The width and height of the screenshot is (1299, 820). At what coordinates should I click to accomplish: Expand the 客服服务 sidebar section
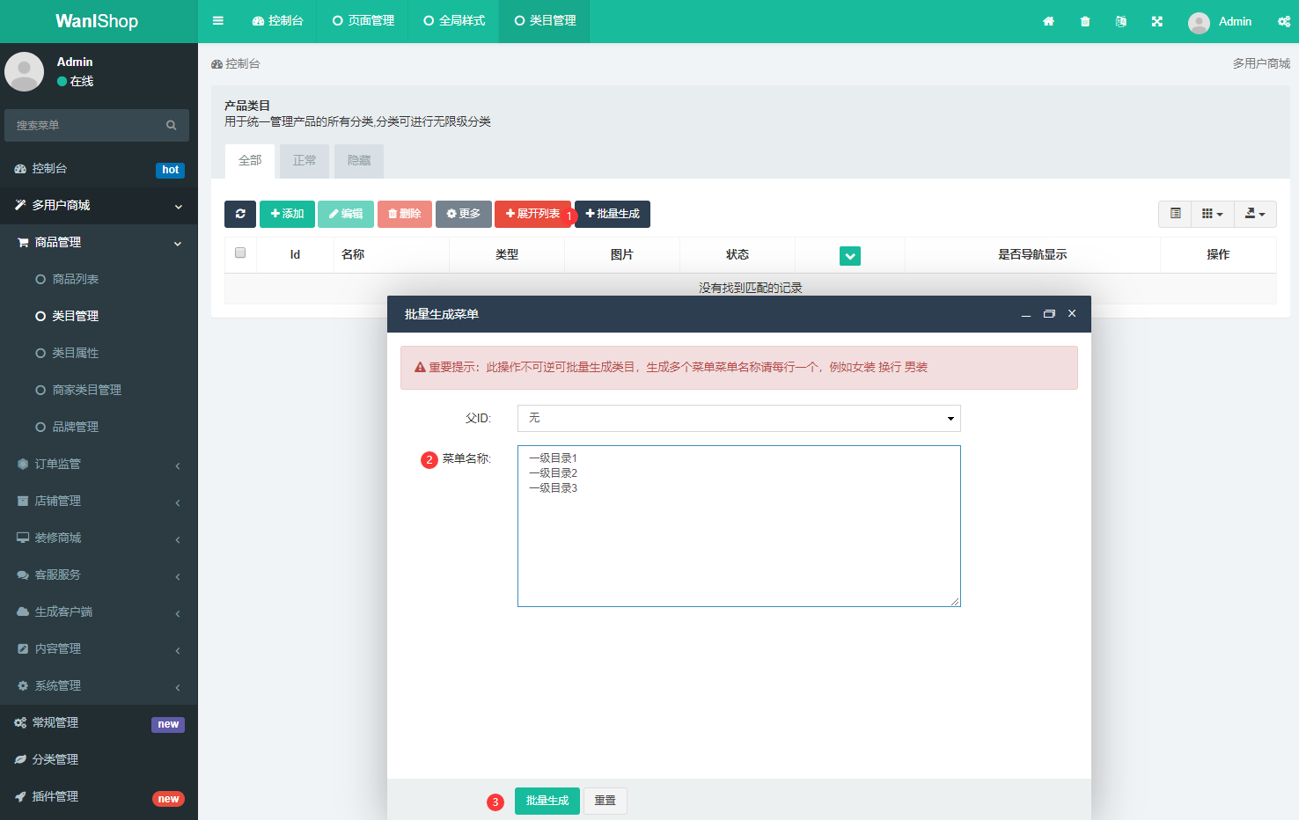(99, 575)
